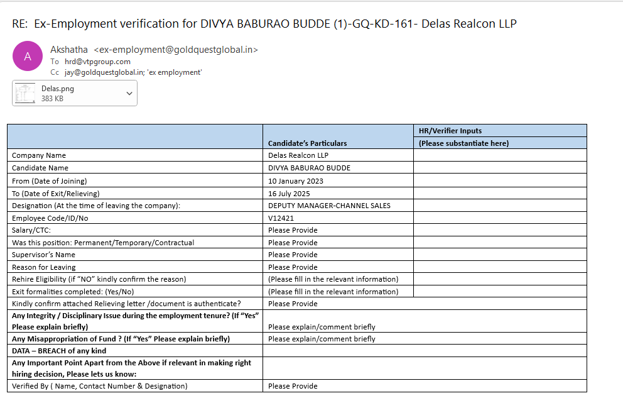This screenshot has height=398, width=623.
Task: Click the email subject line
Action: tap(264, 24)
